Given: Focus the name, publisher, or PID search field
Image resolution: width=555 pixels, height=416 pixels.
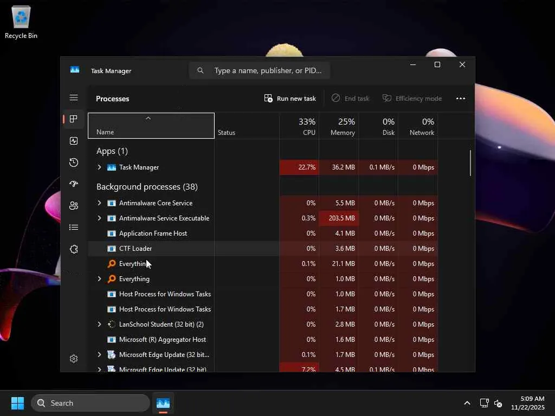Looking at the screenshot, I should tap(260, 70).
